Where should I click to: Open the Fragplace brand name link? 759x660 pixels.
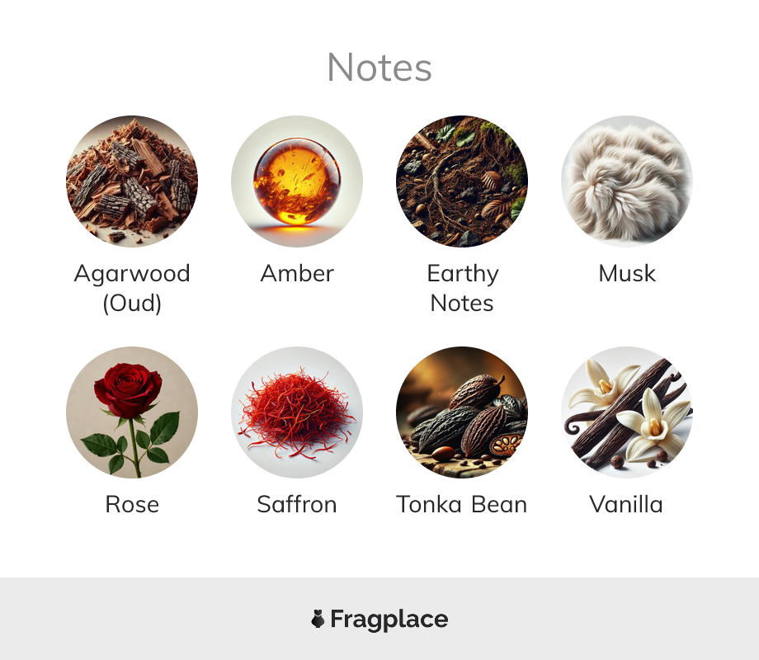click(x=389, y=620)
